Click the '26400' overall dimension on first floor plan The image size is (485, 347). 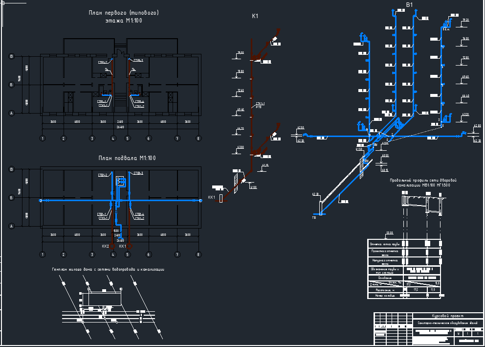click(120, 127)
